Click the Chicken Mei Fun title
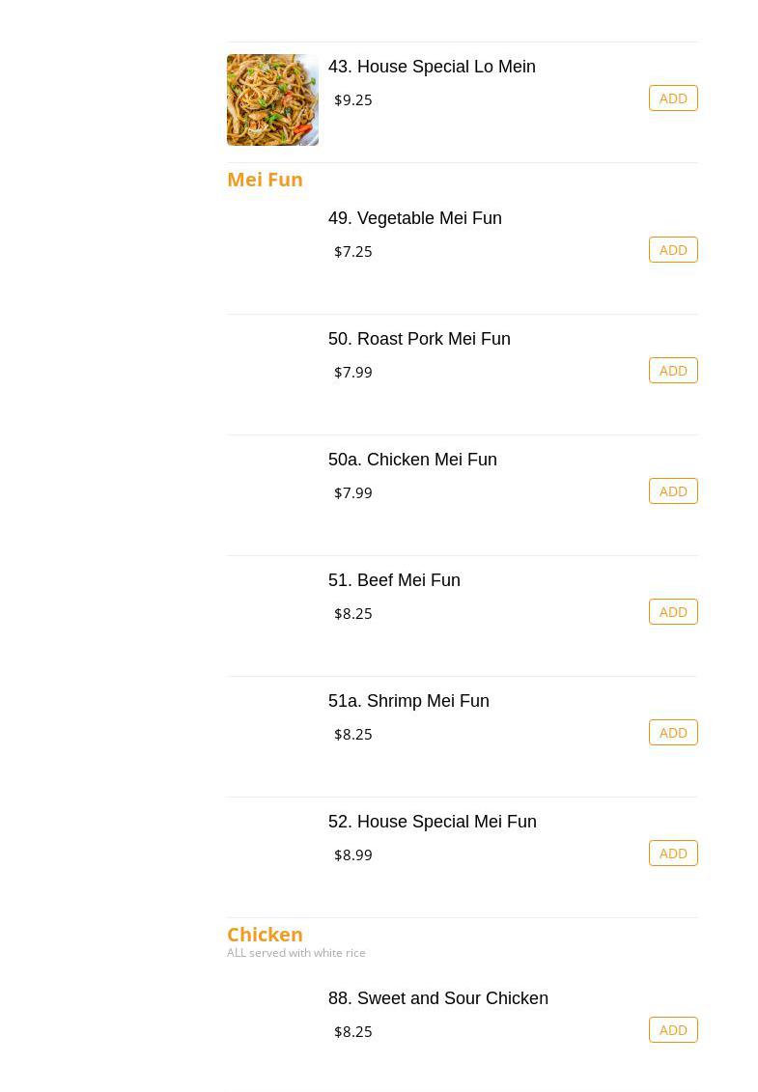This screenshot has width=758, height=1092. click(x=412, y=460)
